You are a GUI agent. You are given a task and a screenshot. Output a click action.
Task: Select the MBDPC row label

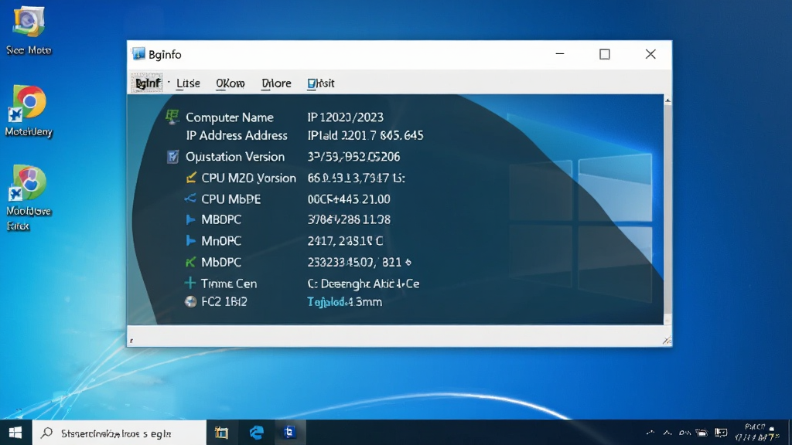(221, 219)
